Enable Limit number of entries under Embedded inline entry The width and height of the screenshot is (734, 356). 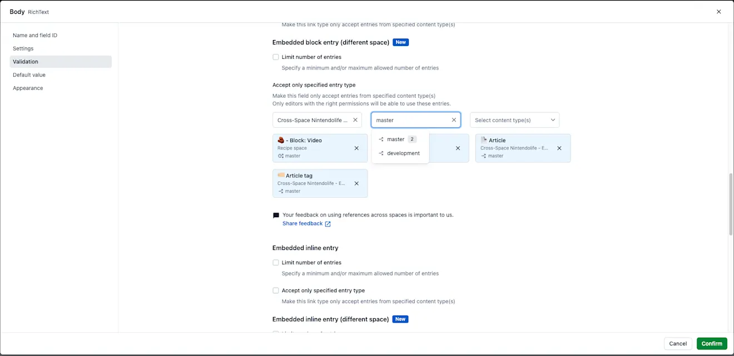[x=276, y=263]
